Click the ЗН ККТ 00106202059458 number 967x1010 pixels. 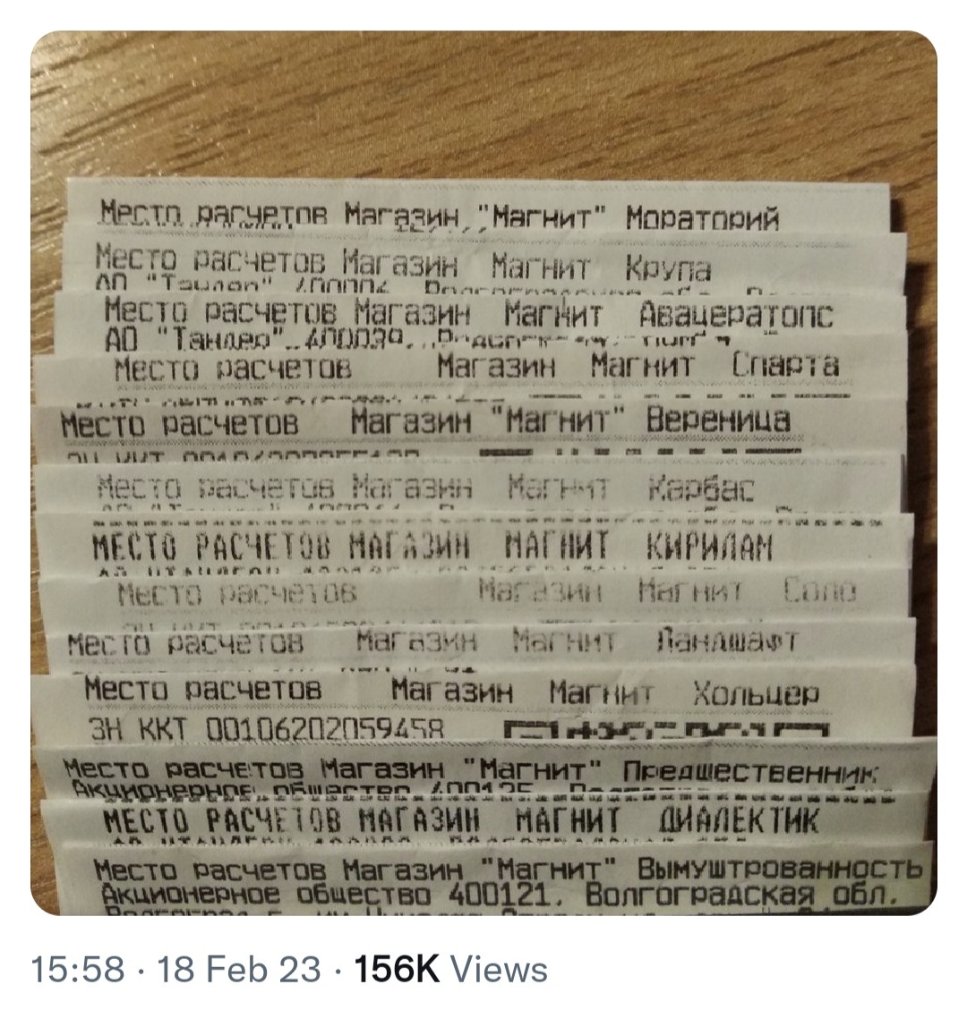pyautogui.click(x=265, y=730)
